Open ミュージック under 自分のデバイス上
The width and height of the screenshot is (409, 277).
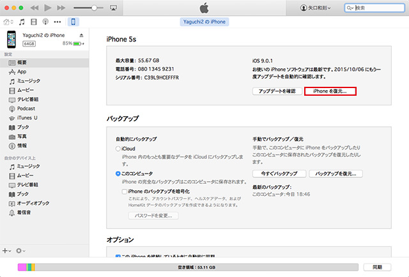click(x=44, y=166)
